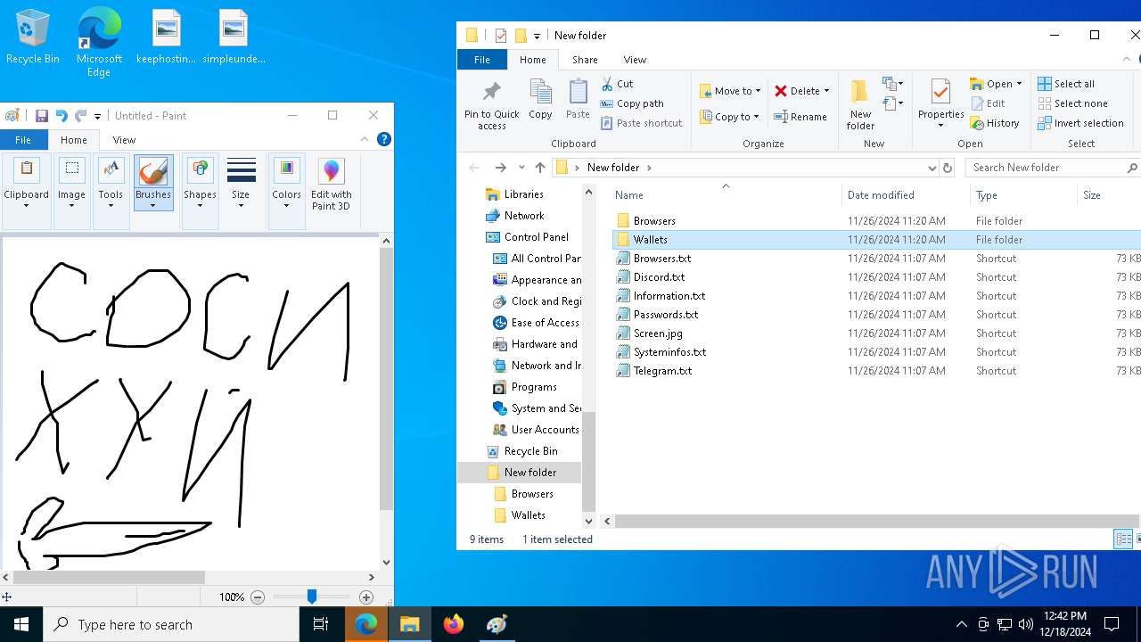This screenshot has height=642, width=1141.
Task: Click Paste in Explorer ribbon
Action: [578, 100]
